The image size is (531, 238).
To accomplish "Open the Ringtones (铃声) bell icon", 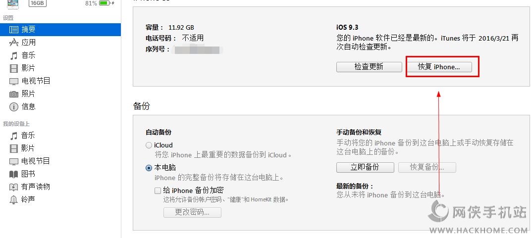I will (x=13, y=200).
